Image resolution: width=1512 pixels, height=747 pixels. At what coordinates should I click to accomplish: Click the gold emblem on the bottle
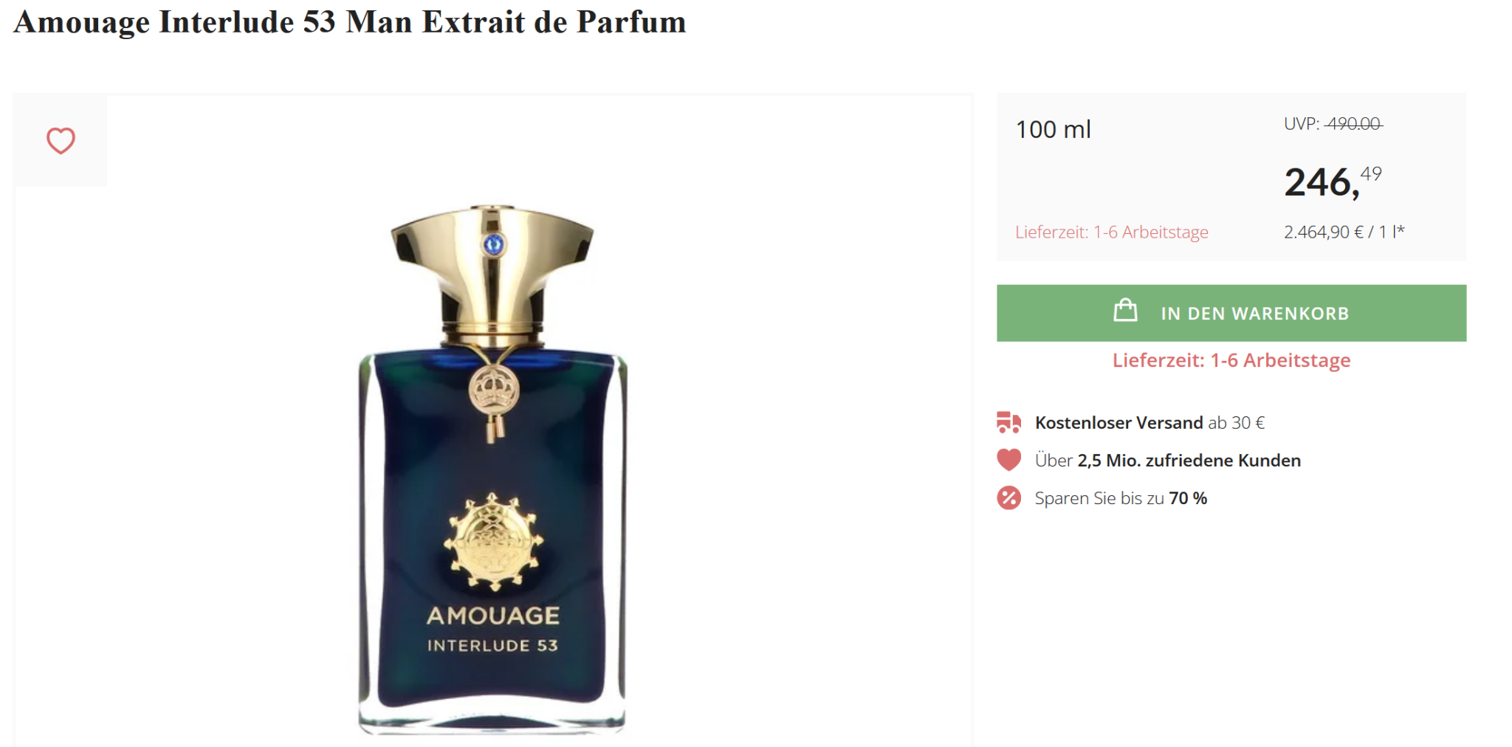[x=493, y=541]
